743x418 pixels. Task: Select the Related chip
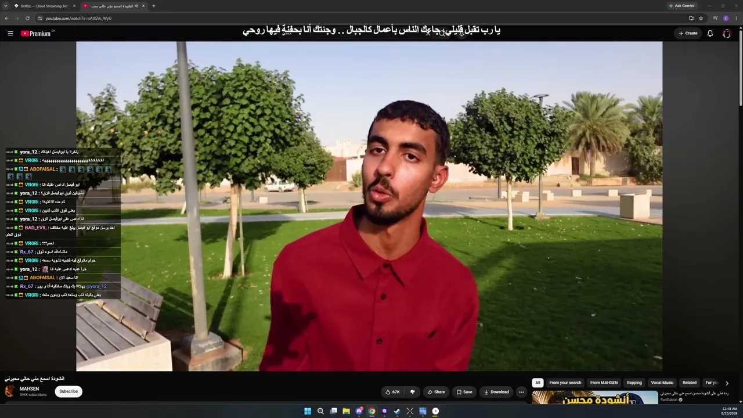tap(690, 383)
